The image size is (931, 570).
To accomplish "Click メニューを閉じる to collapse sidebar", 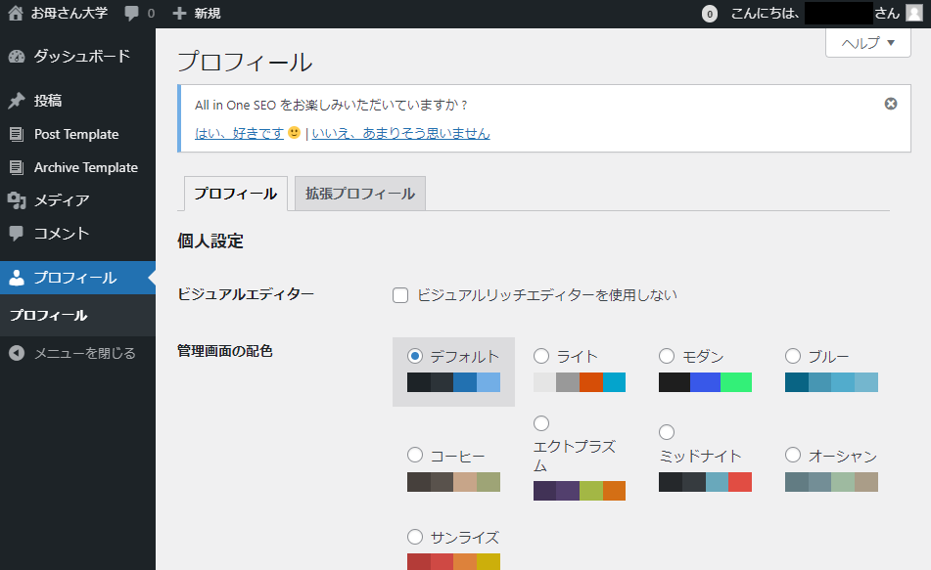I will [85, 353].
